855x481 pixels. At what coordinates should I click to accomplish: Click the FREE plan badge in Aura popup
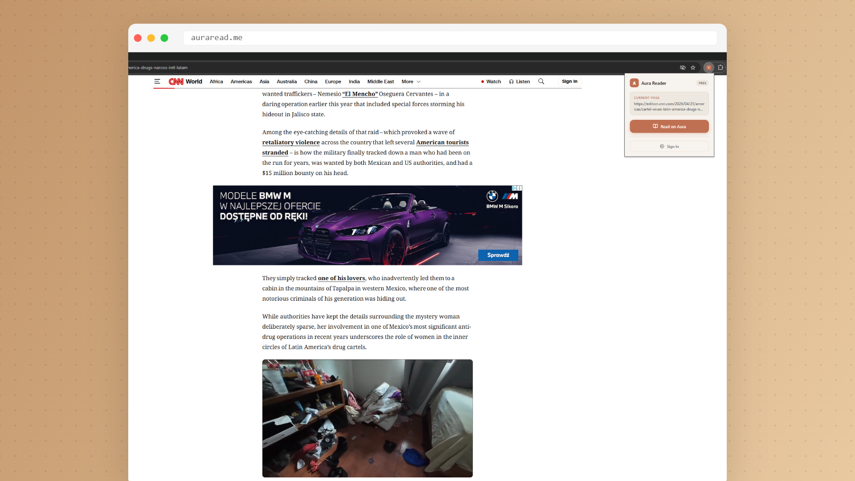tap(703, 83)
